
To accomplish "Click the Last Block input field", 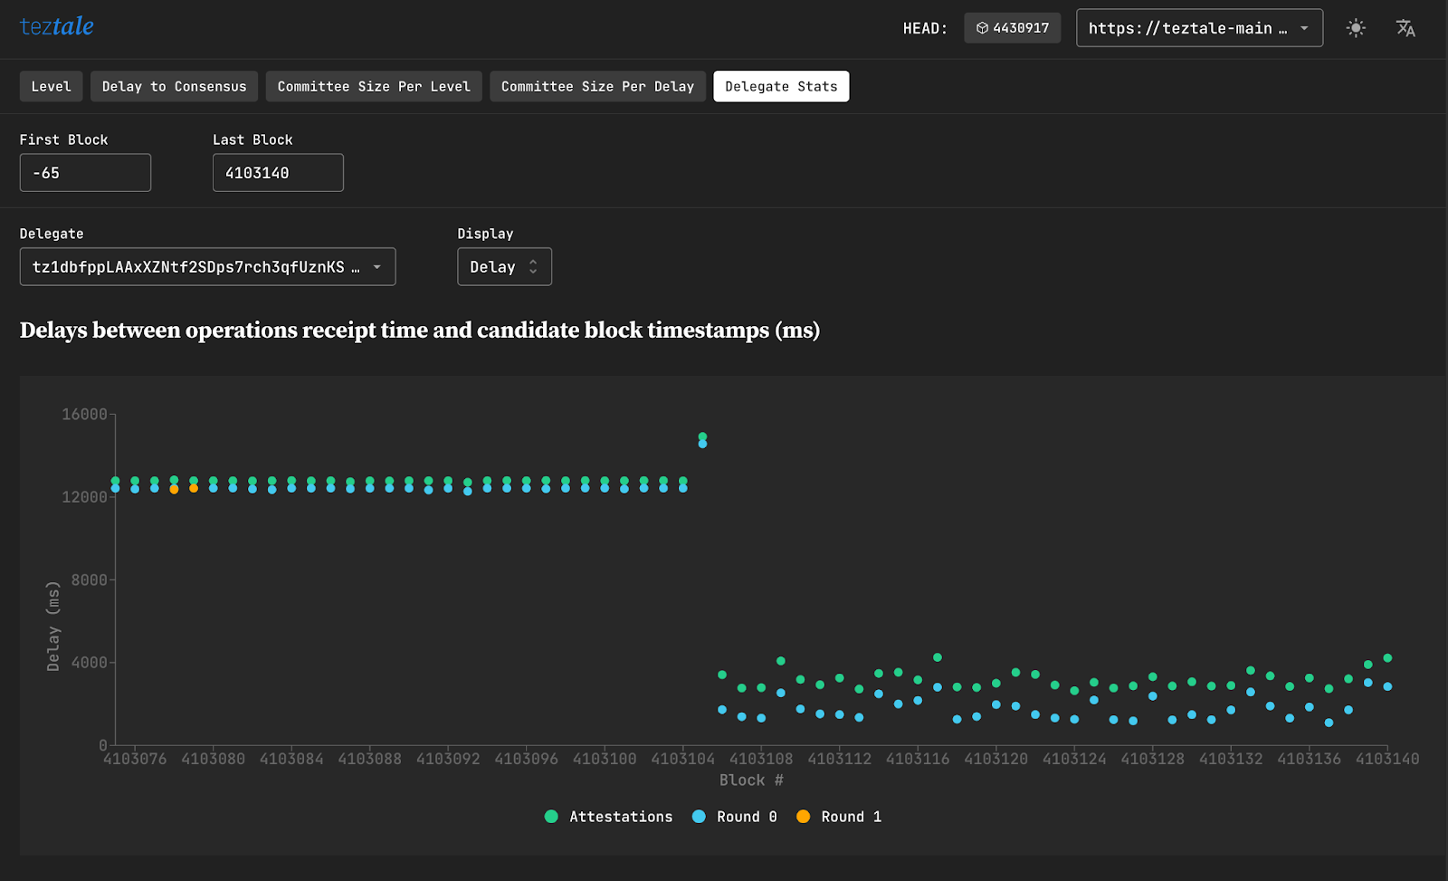I will 278,173.
